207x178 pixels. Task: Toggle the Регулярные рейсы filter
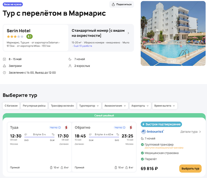point(34,106)
